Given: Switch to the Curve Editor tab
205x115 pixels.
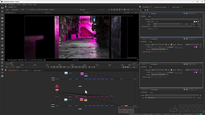Looking at the screenshot, I should pos(25,70).
